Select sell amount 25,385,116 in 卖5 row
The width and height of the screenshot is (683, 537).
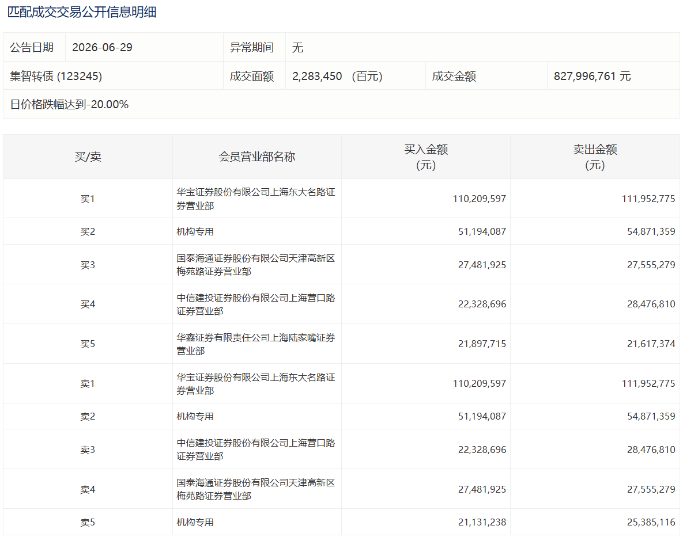[651, 522]
